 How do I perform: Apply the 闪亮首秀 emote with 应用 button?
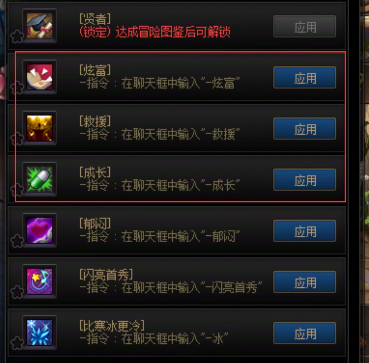[304, 282]
